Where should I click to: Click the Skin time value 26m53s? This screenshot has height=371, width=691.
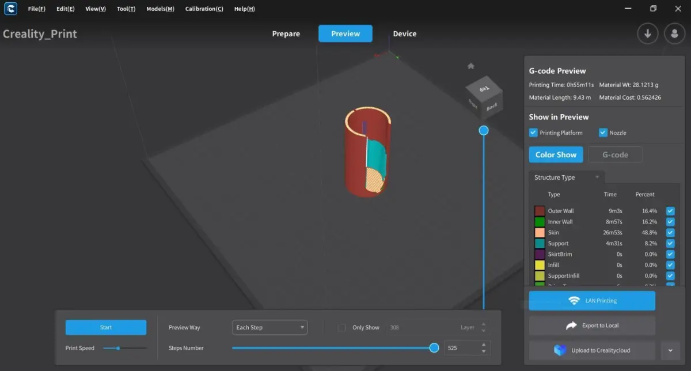(612, 233)
